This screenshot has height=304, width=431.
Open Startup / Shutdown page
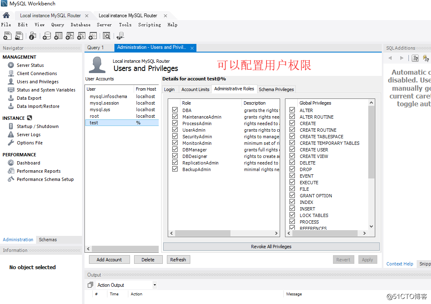(x=38, y=126)
